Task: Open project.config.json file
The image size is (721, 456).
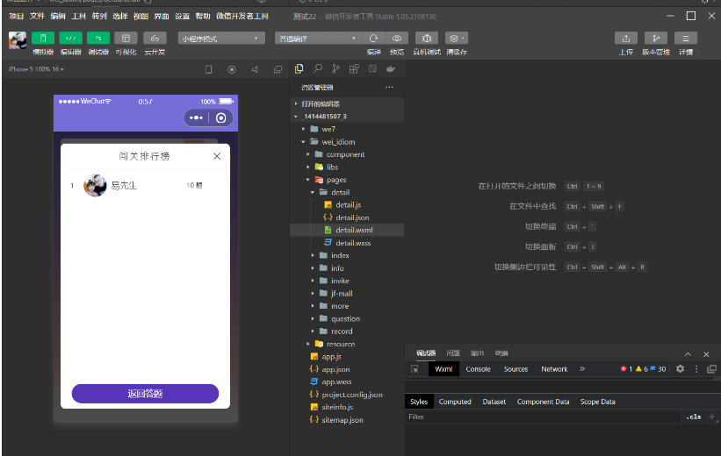Action: (x=347, y=395)
